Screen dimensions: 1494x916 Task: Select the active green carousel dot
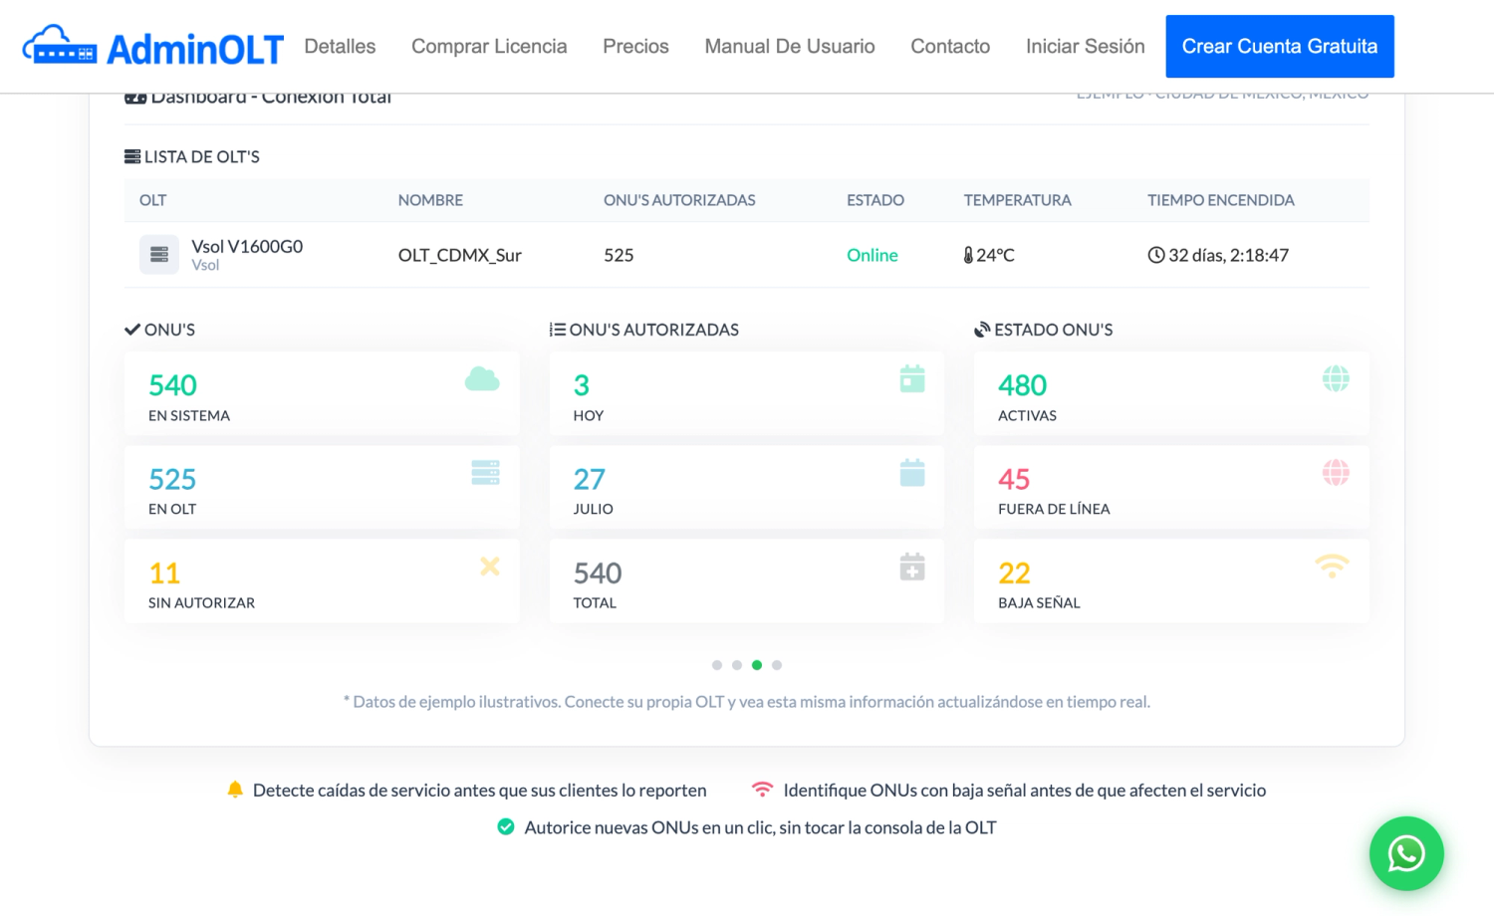757,665
